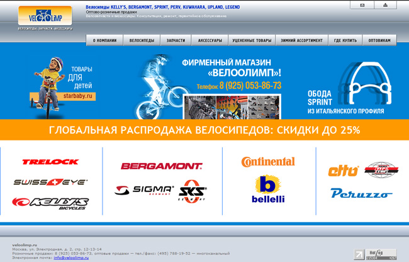
Task: Open the ВЕЛОСИПЕДЫ menu item
Action: (x=142, y=40)
